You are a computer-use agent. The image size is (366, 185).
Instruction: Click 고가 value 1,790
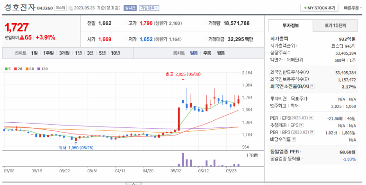click(146, 23)
